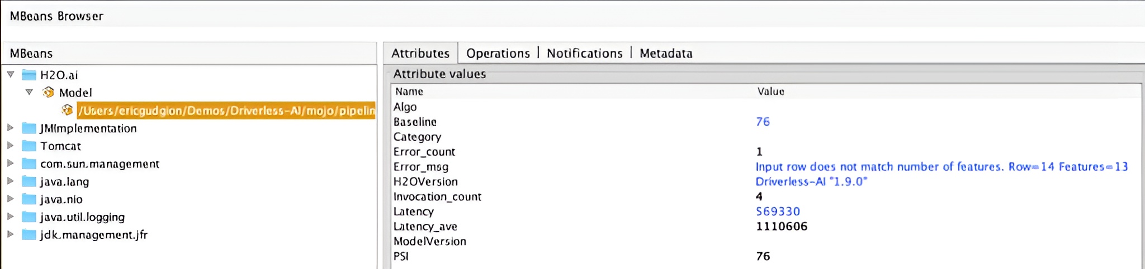Image resolution: width=1145 pixels, height=269 pixels.
Task: Select the java.util.logging tree label
Action: tap(82, 217)
